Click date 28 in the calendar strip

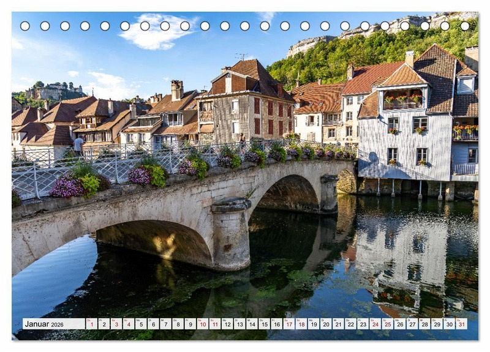pyautogui.click(x=425, y=324)
